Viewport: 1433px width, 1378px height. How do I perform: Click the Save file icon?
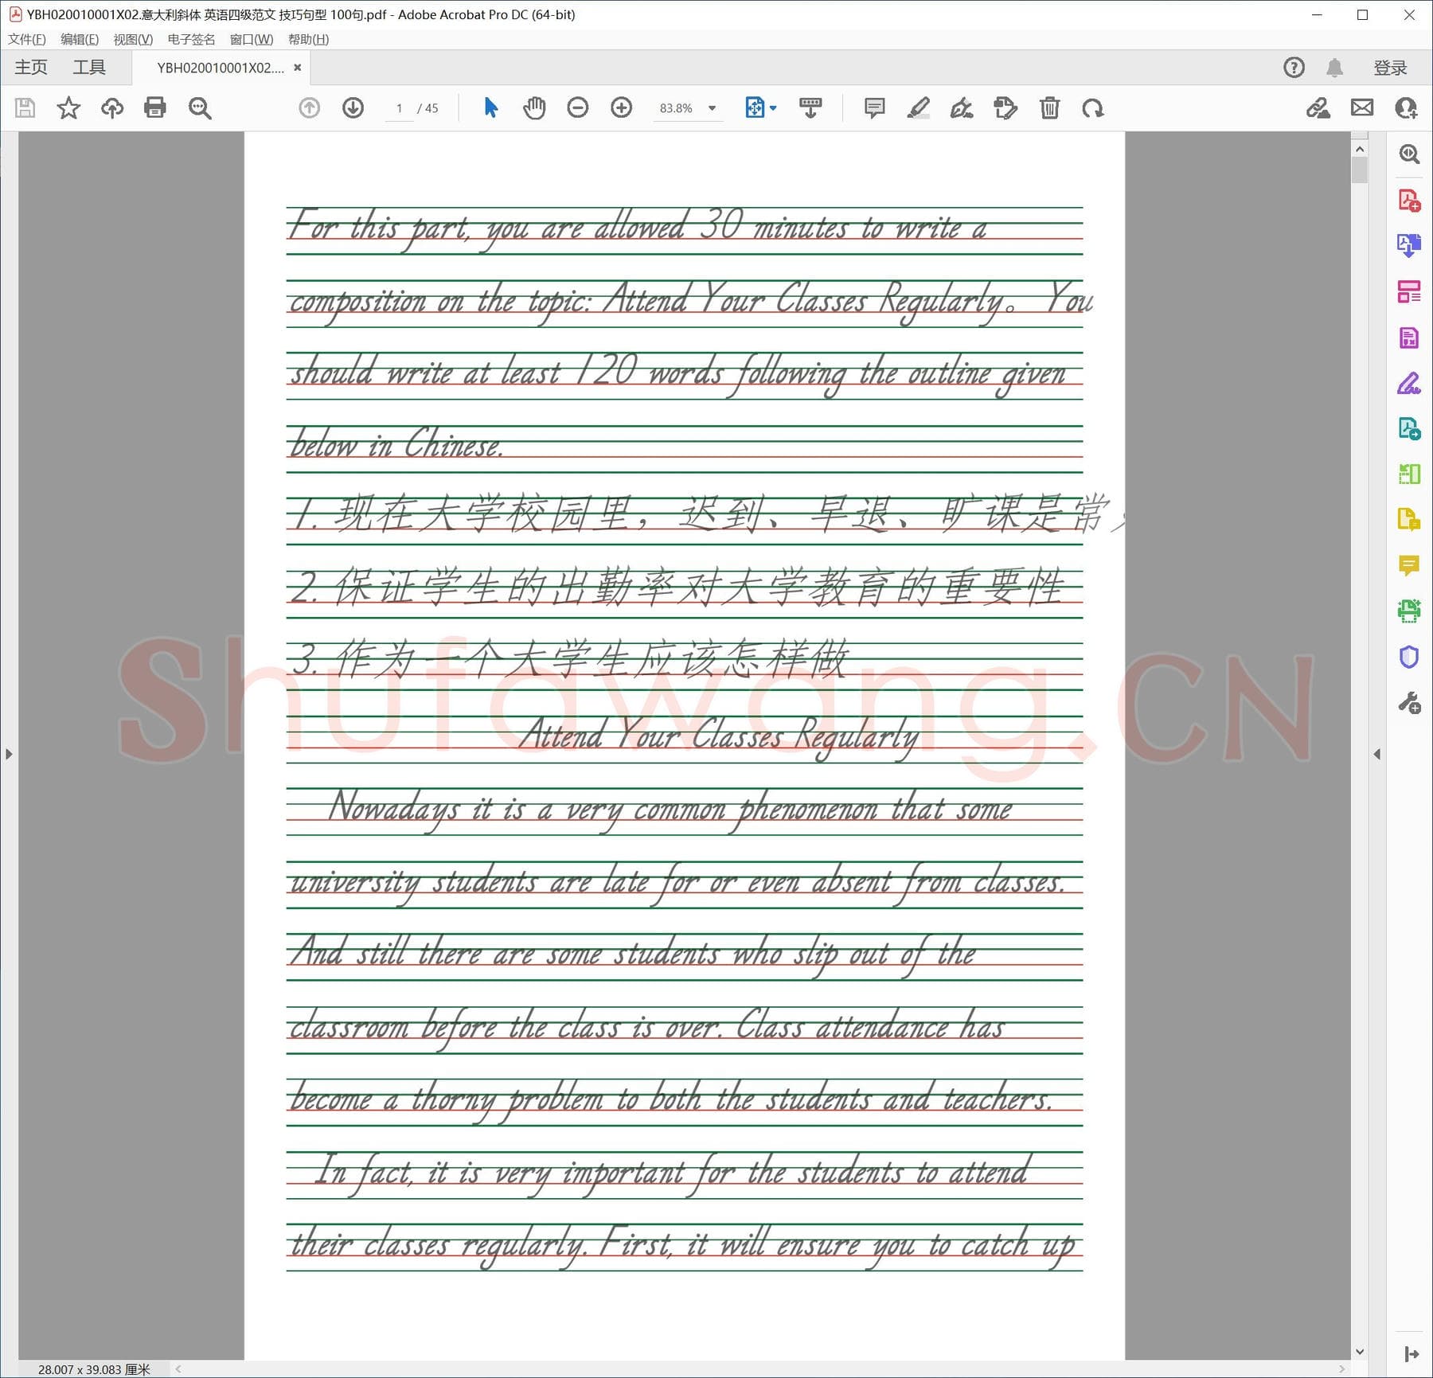click(x=25, y=107)
